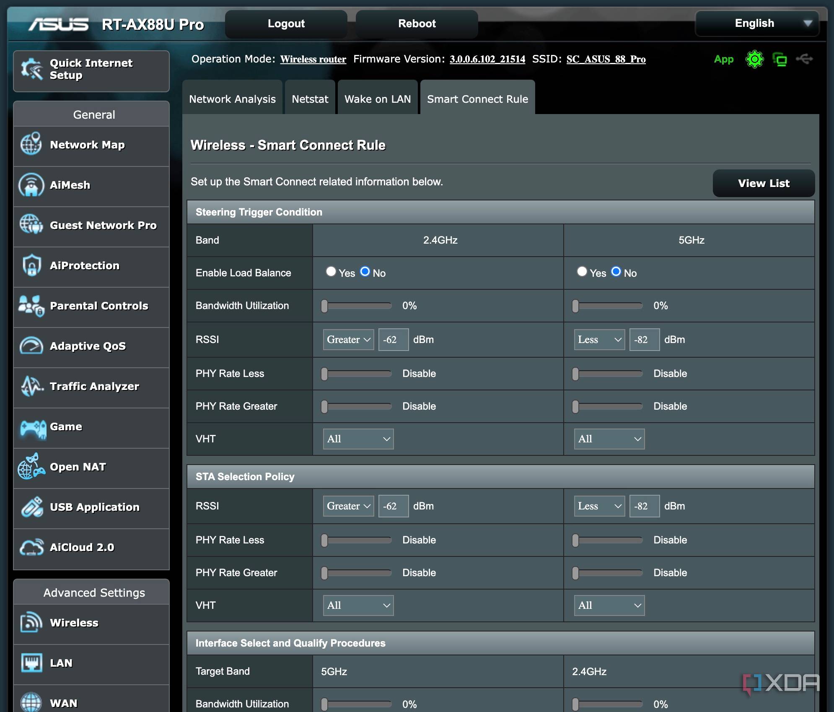Open 5GHz Steering Trigger RSSI Less dropdown
This screenshot has height=712, width=834.
click(599, 340)
